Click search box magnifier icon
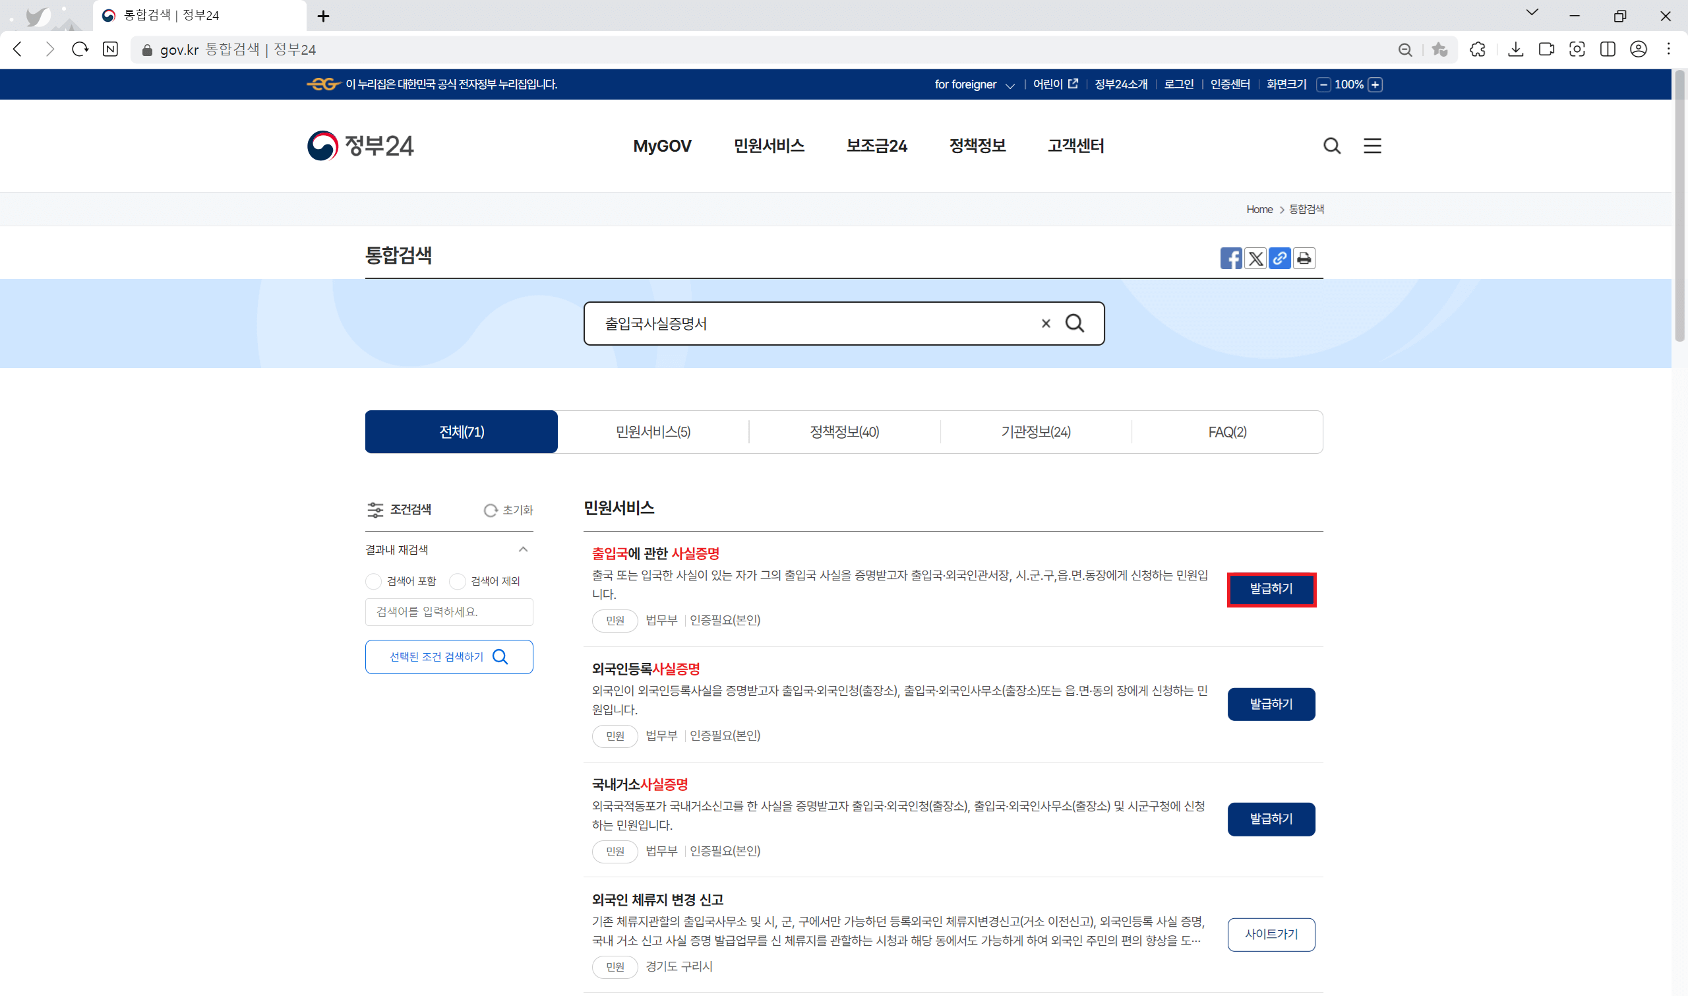Image resolution: width=1688 pixels, height=996 pixels. (x=1075, y=323)
